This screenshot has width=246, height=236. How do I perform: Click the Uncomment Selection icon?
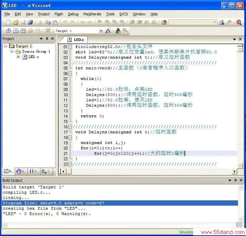click(x=154, y=23)
